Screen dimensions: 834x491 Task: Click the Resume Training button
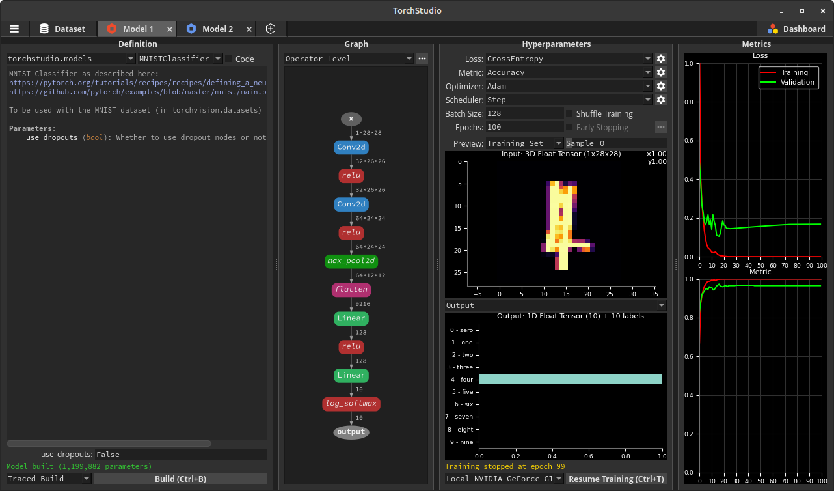pos(615,478)
